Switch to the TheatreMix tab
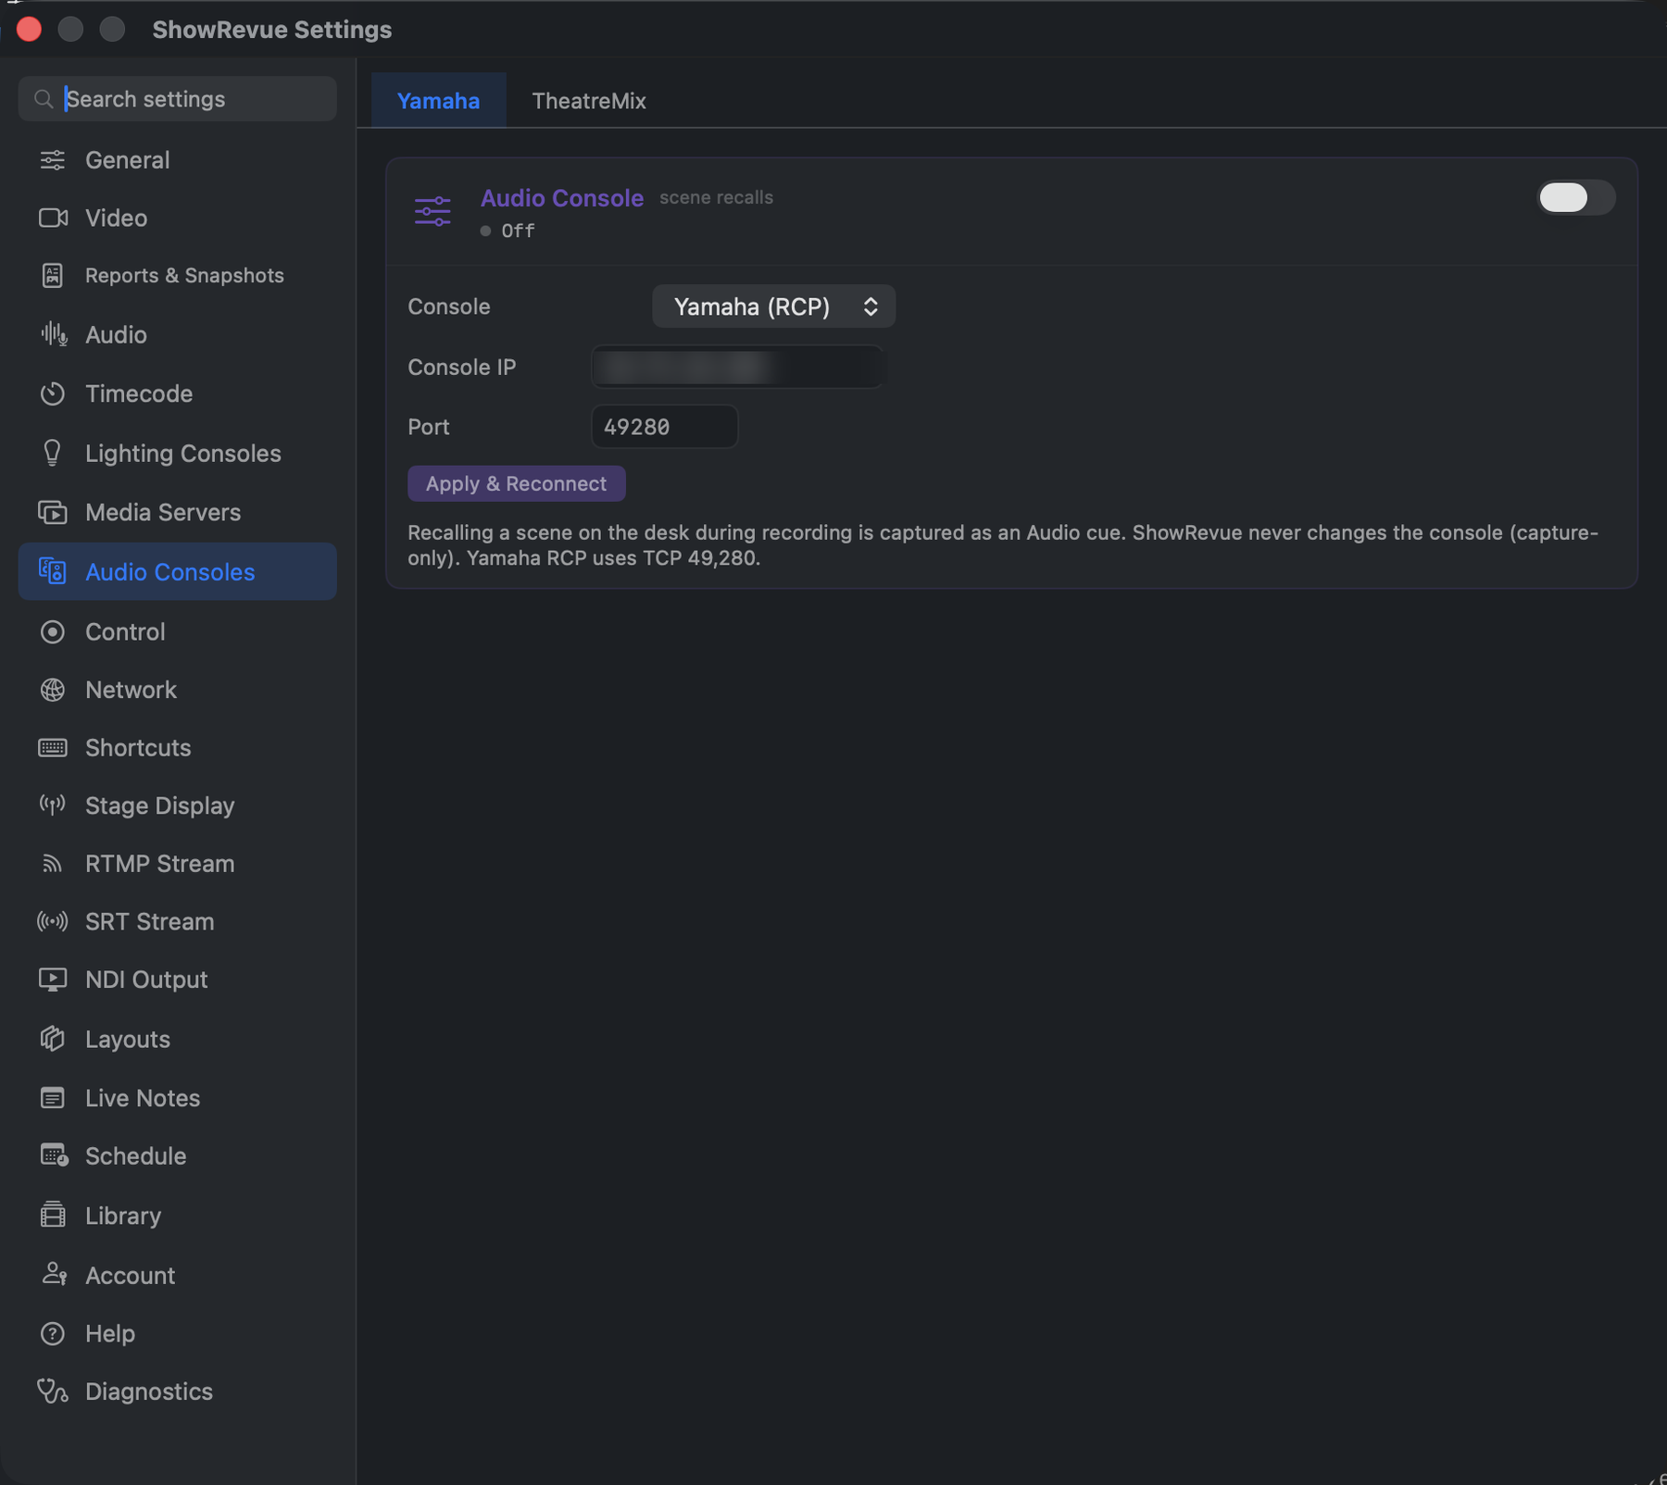 (589, 101)
